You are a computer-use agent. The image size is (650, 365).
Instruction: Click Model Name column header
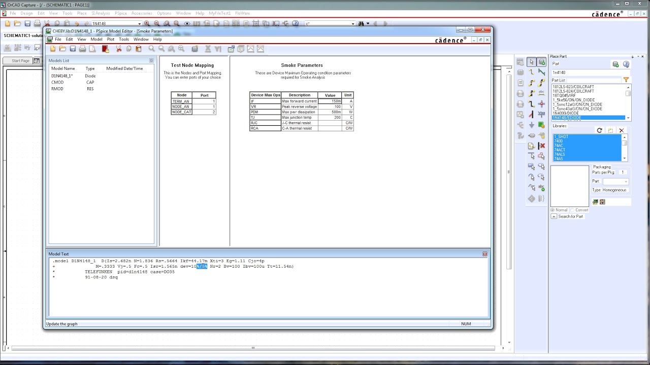pyautogui.click(x=63, y=68)
